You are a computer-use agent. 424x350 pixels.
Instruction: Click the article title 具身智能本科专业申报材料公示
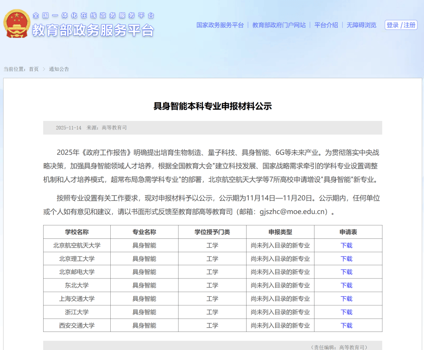point(212,106)
